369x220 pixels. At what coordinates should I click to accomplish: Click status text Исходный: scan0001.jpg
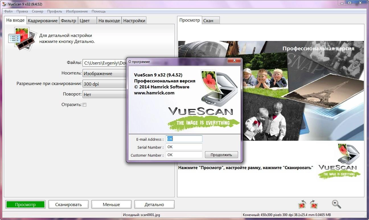(141, 215)
